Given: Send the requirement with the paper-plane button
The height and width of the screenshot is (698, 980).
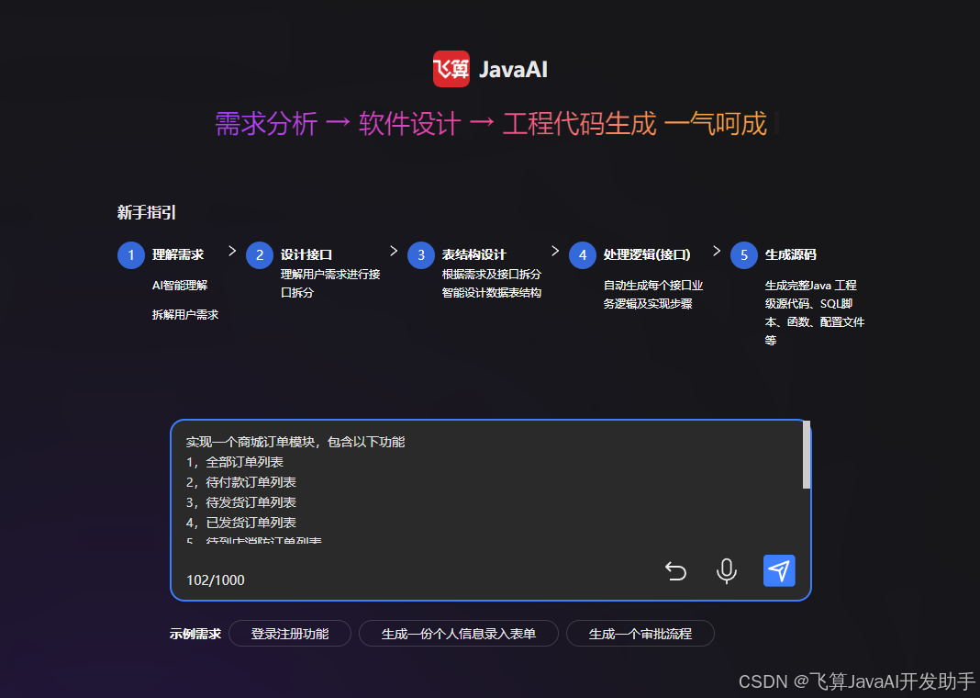Looking at the screenshot, I should (x=779, y=570).
